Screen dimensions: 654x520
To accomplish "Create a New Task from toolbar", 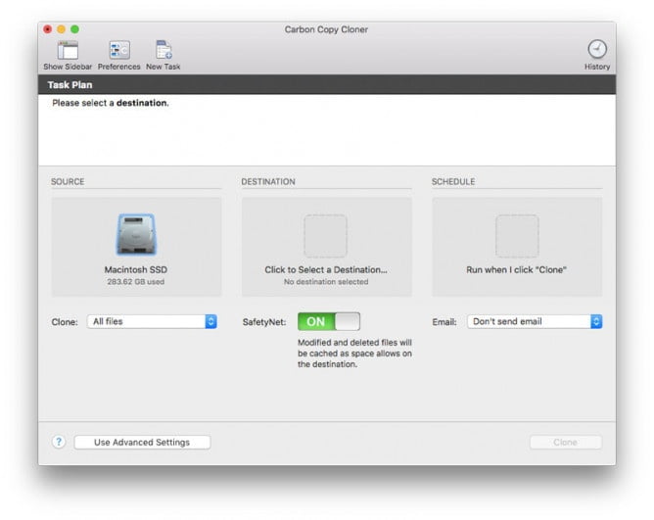I will [x=163, y=51].
